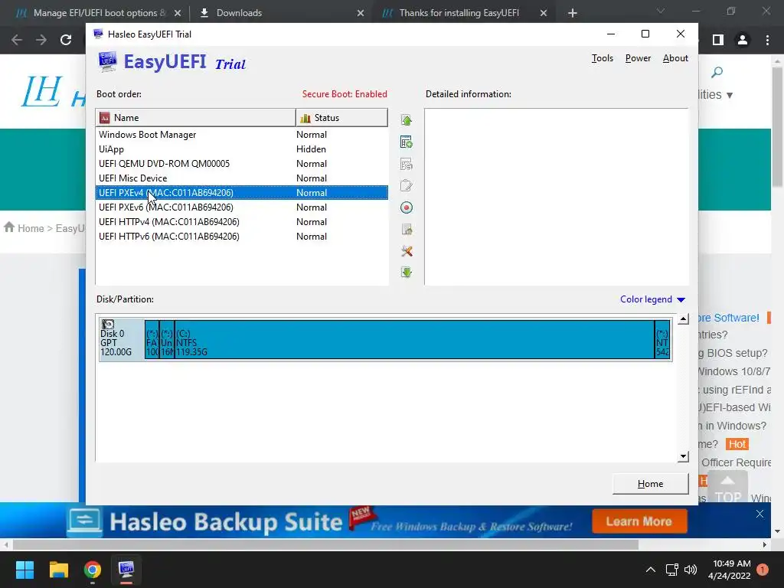Select the last NTFS 542M partition

[662, 339]
